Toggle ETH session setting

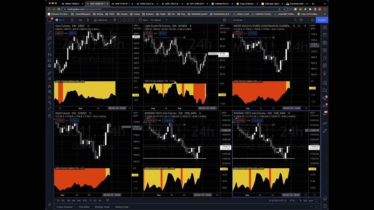[292, 200]
